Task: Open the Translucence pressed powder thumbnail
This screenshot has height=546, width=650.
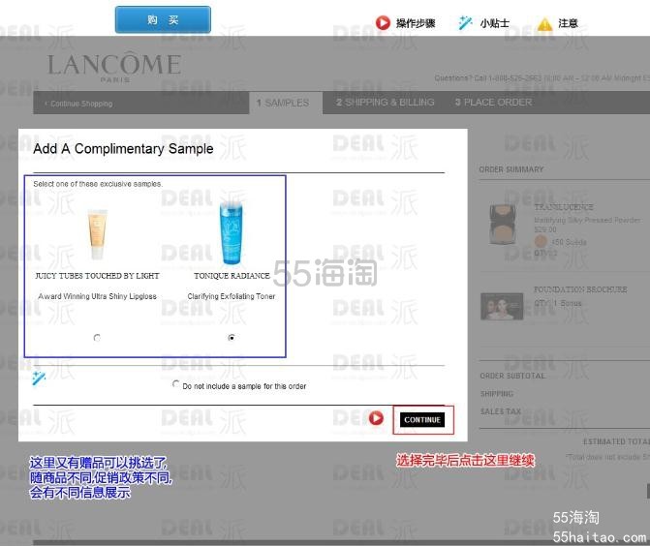Action: (x=504, y=225)
